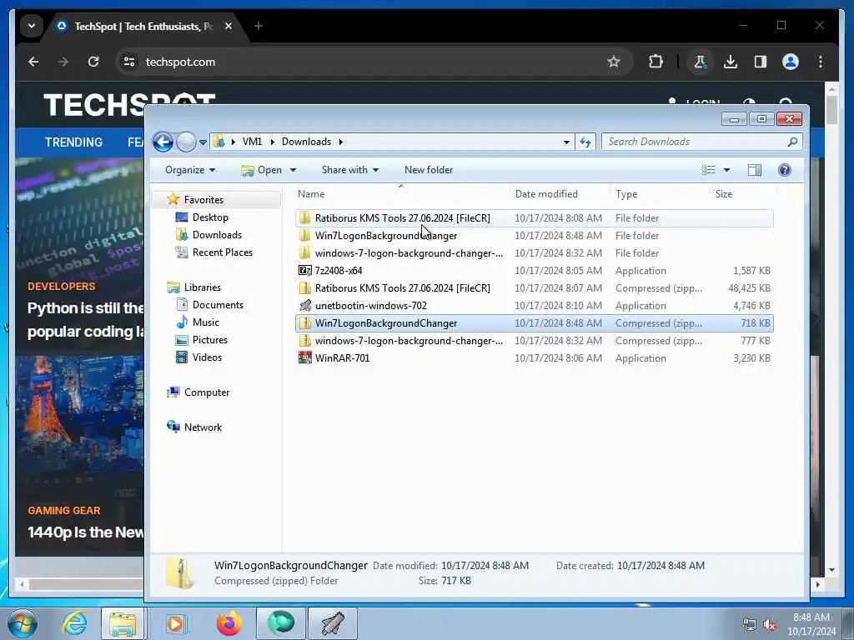
Task: Expand the arrow after Downloads breadcrumb
Action: (341, 142)
